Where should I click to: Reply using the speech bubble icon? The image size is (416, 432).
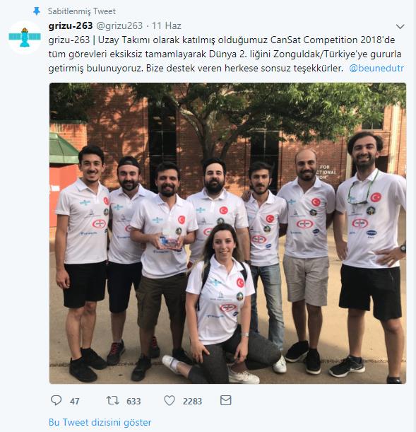(x=56, y=400)
